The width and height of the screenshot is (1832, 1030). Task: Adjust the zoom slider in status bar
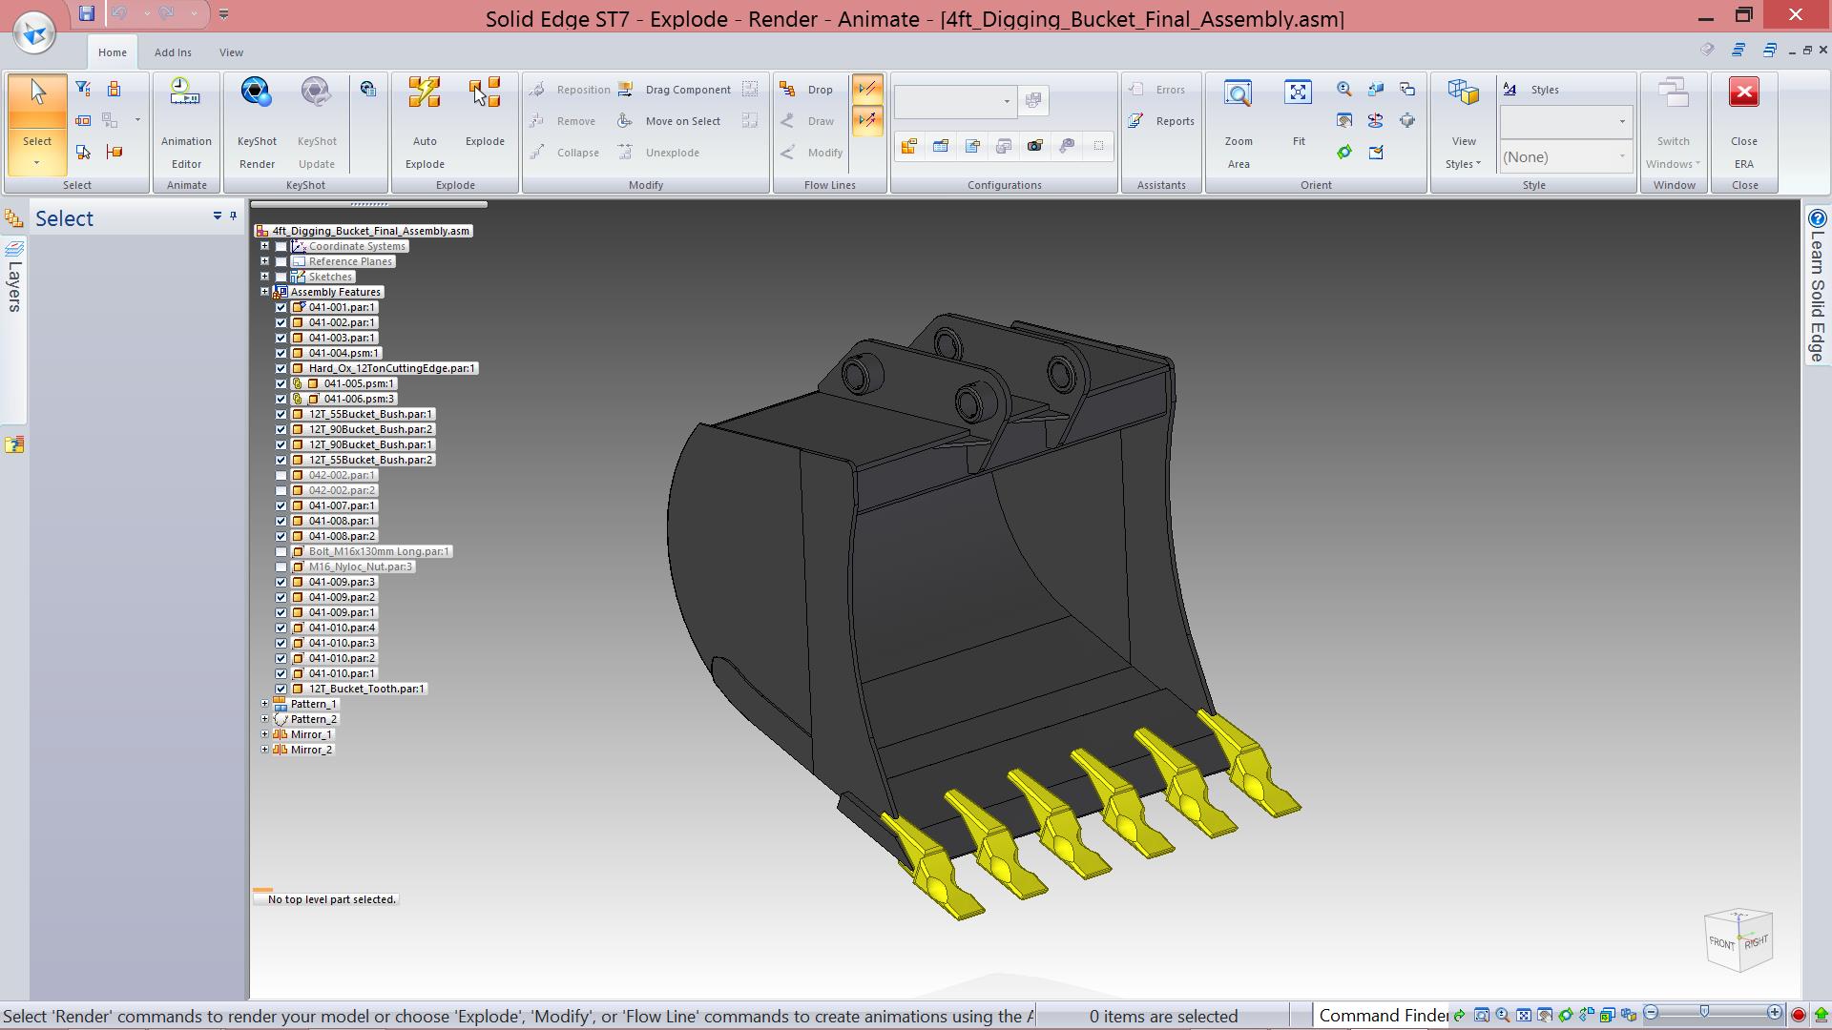click(1704, 1014)
